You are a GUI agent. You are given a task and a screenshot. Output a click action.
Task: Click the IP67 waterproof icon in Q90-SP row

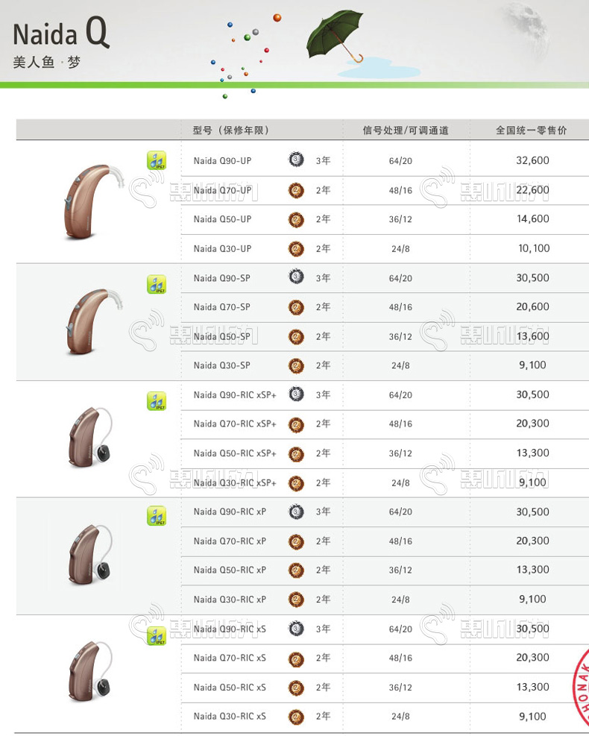click(156, 284)
